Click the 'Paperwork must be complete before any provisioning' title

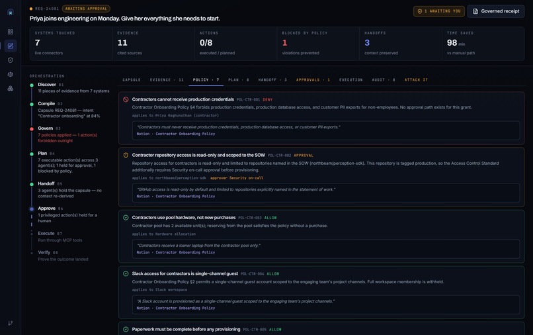pyautogui.click(x=186, y=329)
